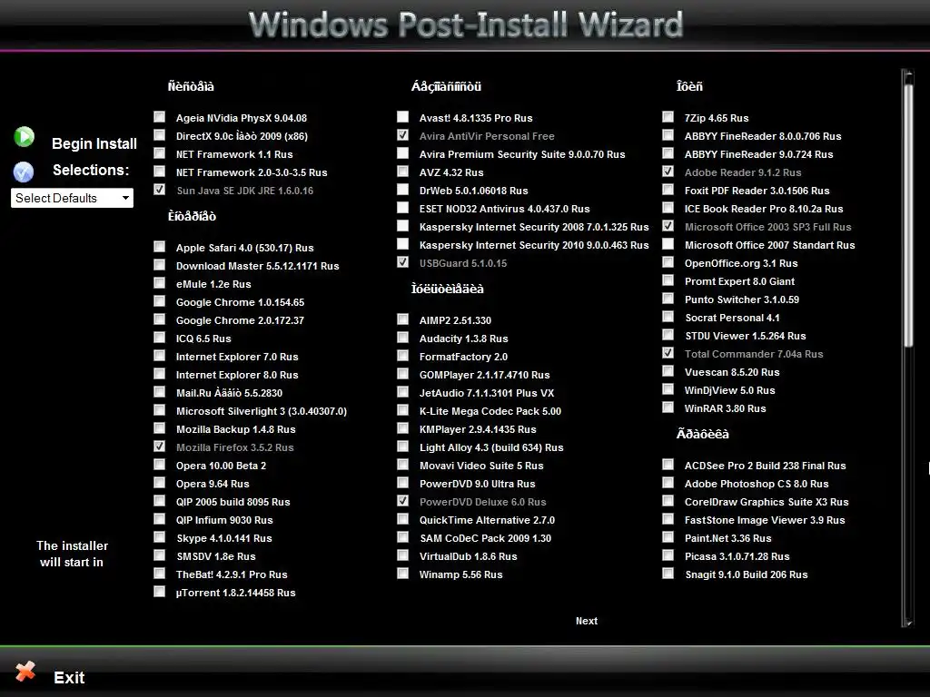The image size is (930, 697).
Task: Click Kaspersky Internet Security 2010 9.0.0.463 label
Action: point(534,245)
